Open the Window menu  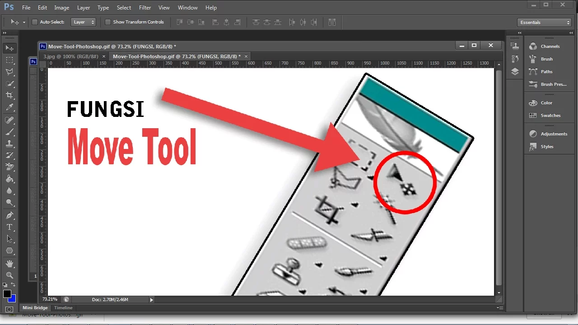(x=188, y=8)
